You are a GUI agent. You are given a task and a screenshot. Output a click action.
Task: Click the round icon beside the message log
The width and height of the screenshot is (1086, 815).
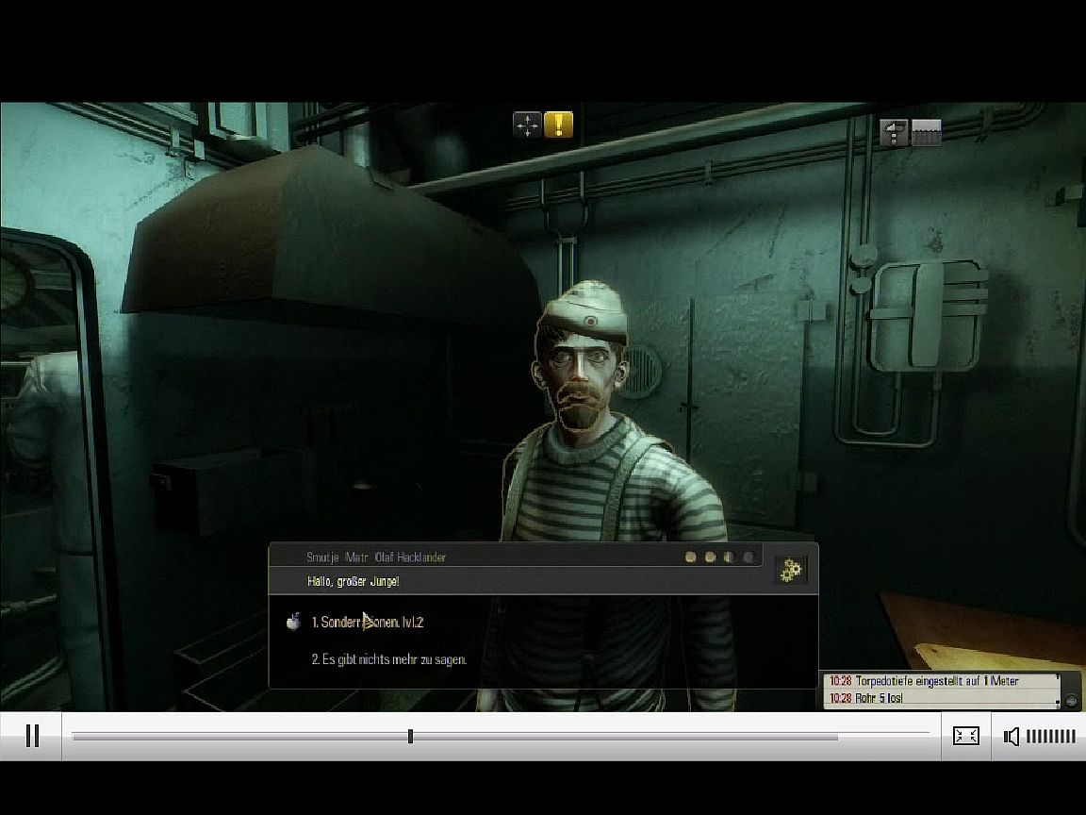(x=1071, y=701)
